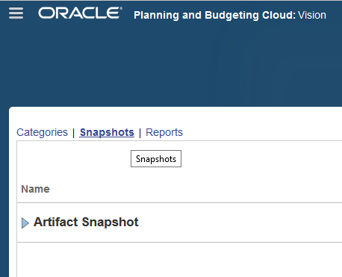The width and height of the screenshot is (342, 277).
Task: Select the Artifact Snapshot row label
Action: tap(86, 222)
